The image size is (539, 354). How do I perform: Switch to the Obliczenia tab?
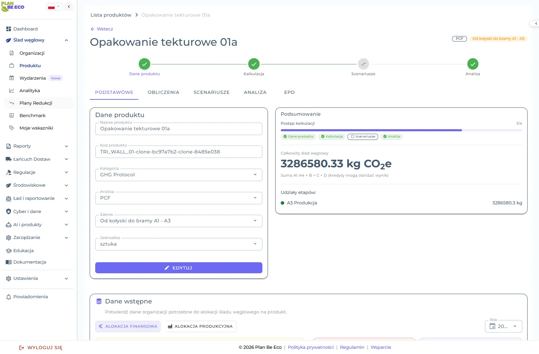tap(163, 92)
